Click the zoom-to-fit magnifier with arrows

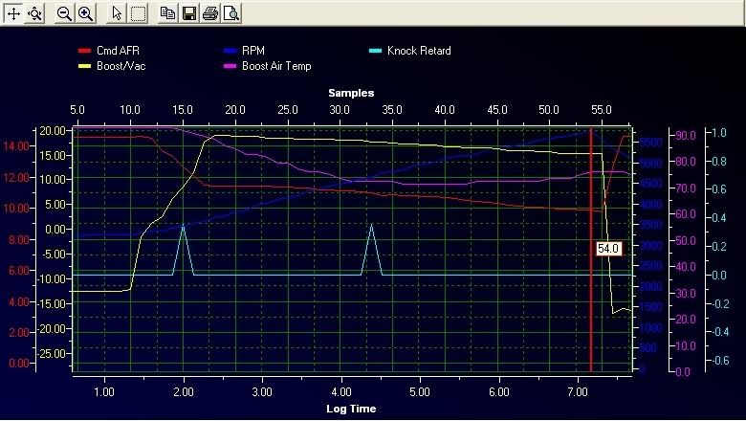[x=35, y=13]
